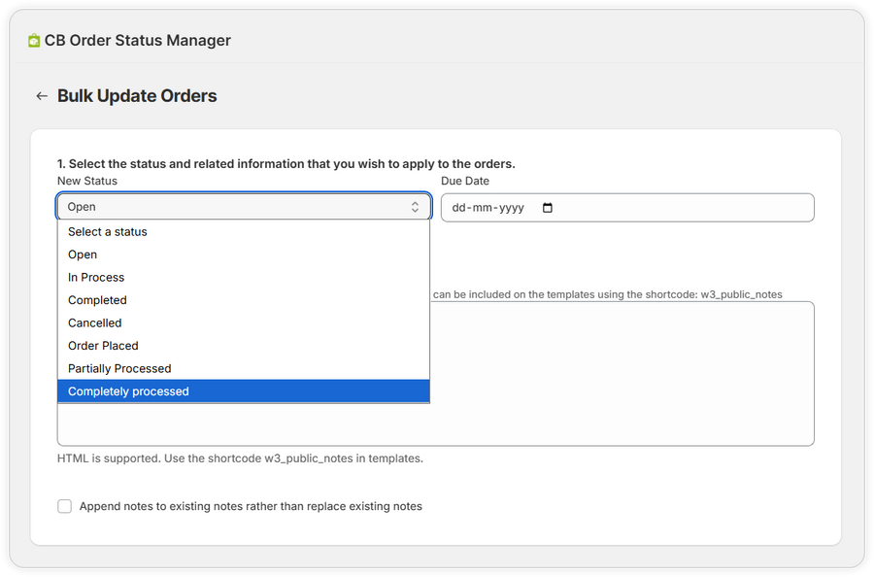Click the 'New Status' field label
This screenshot has height=577, width=874.
click(87, 181)
